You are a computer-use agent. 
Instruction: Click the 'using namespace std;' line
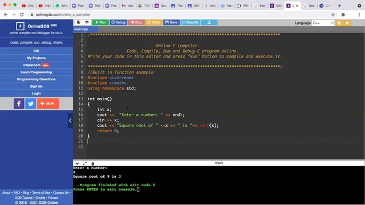pyautogui.click(x=112, y=88)
